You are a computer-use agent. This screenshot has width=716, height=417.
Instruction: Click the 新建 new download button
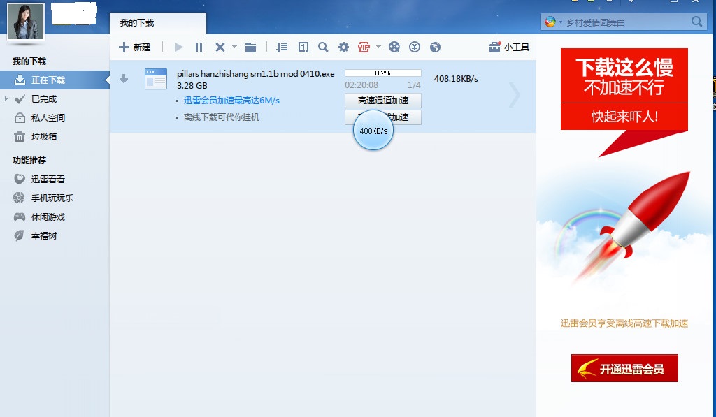coord(135,47)
